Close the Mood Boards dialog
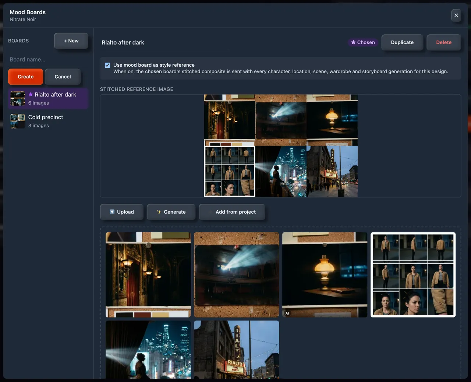This screenshot has height=382, width=471. point(456,15)
